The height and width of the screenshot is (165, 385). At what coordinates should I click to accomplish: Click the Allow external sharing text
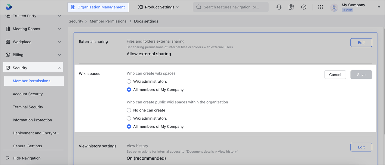149,54
